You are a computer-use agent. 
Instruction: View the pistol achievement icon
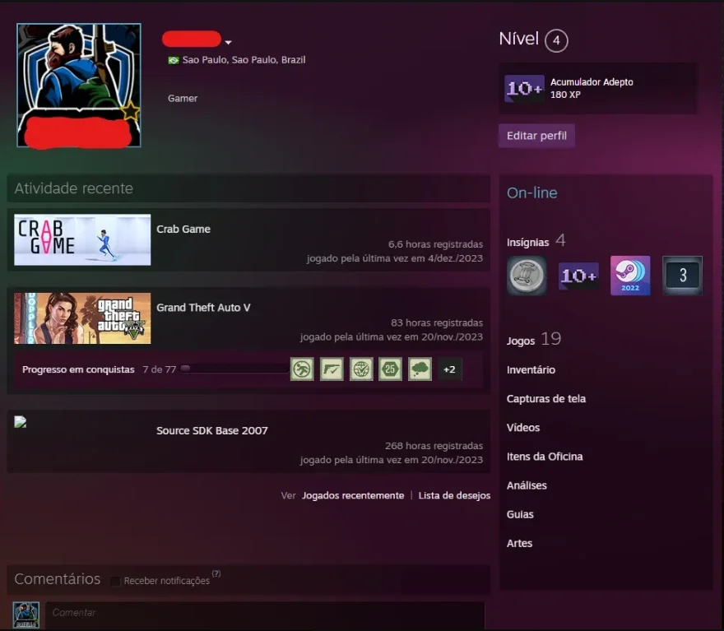[x=332, y=369]
